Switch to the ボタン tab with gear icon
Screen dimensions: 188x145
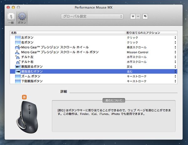22,18
